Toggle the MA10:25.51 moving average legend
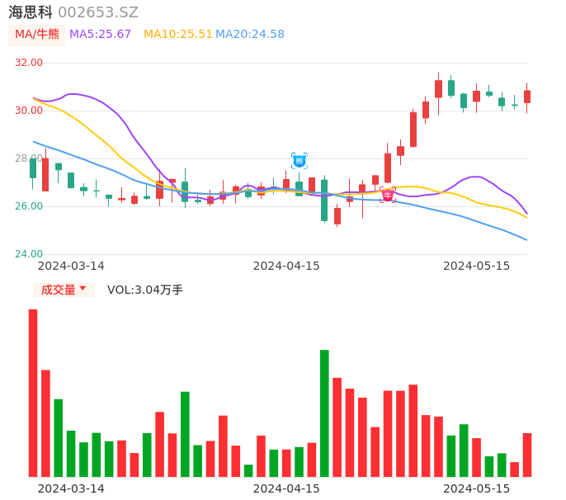 (x=177, y=35)
